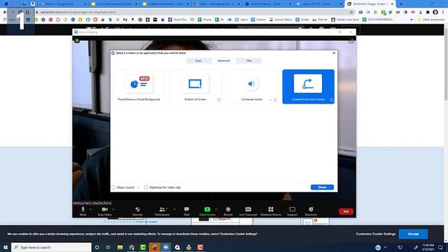This screenshot has width=448, height=252.
Task: Open Live Transcript in Zoom toolbar
Action: [x=248, y=211]
